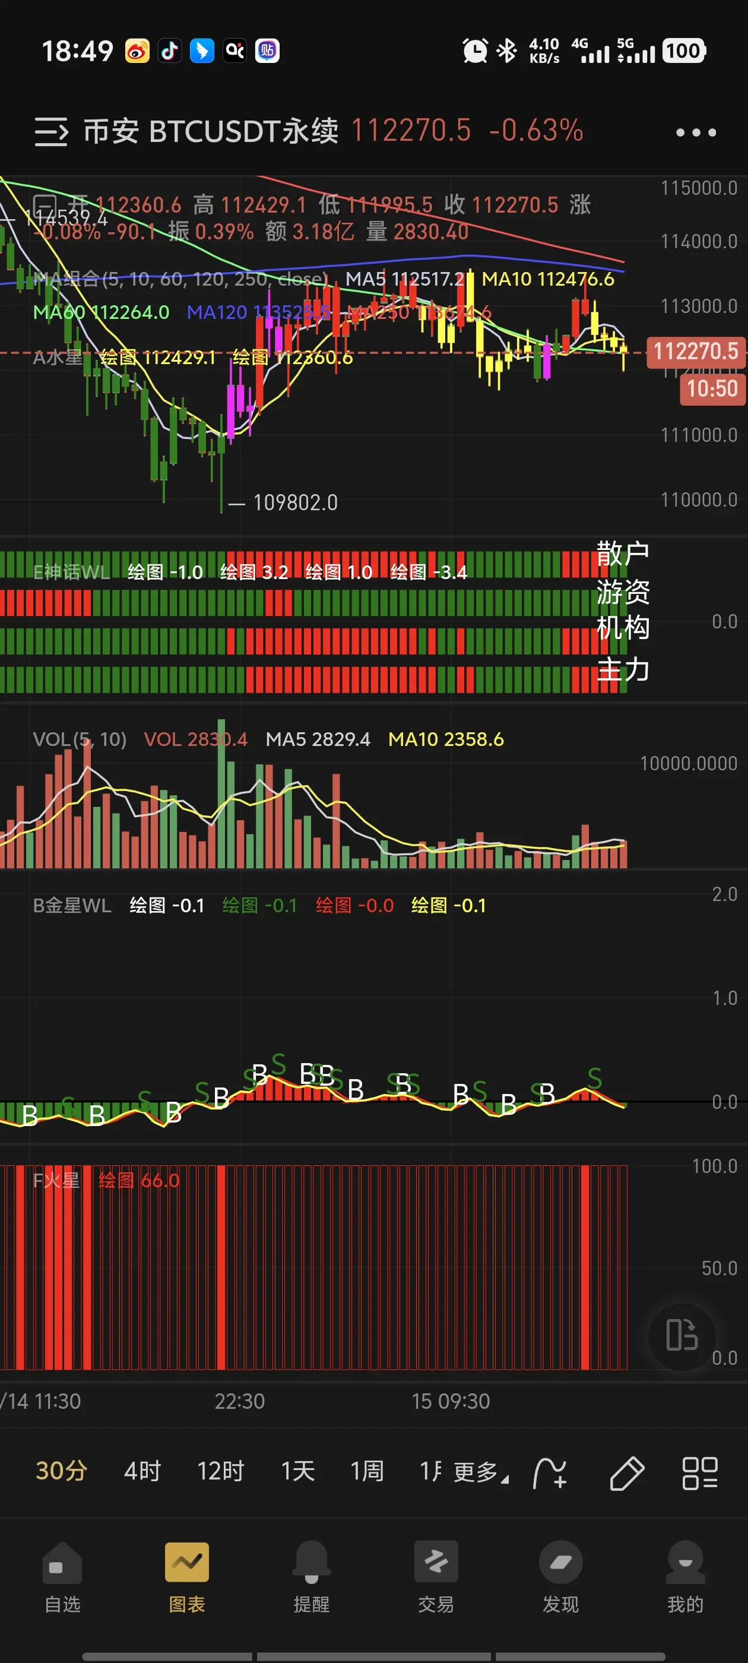Tap the Weibo notification icon
Screen dimensions: 748x1663
click(x=137, y=50)
